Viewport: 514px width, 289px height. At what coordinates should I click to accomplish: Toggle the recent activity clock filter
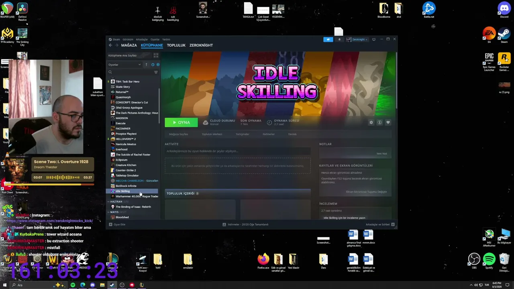153,65
